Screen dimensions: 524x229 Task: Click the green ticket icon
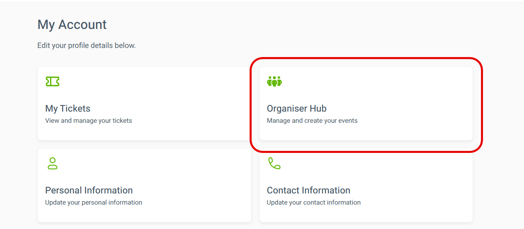(x=53, y=81)
